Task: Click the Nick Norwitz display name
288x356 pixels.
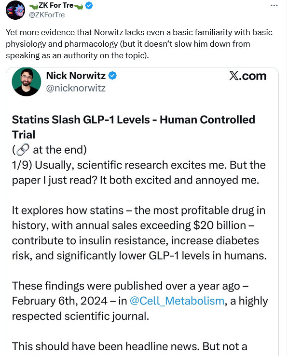Action: (76, 76)
